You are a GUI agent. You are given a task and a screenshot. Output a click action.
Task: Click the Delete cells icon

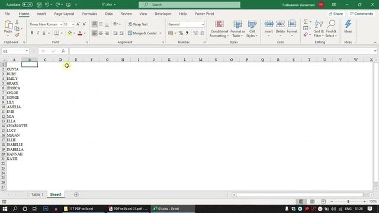coord(280,24)
